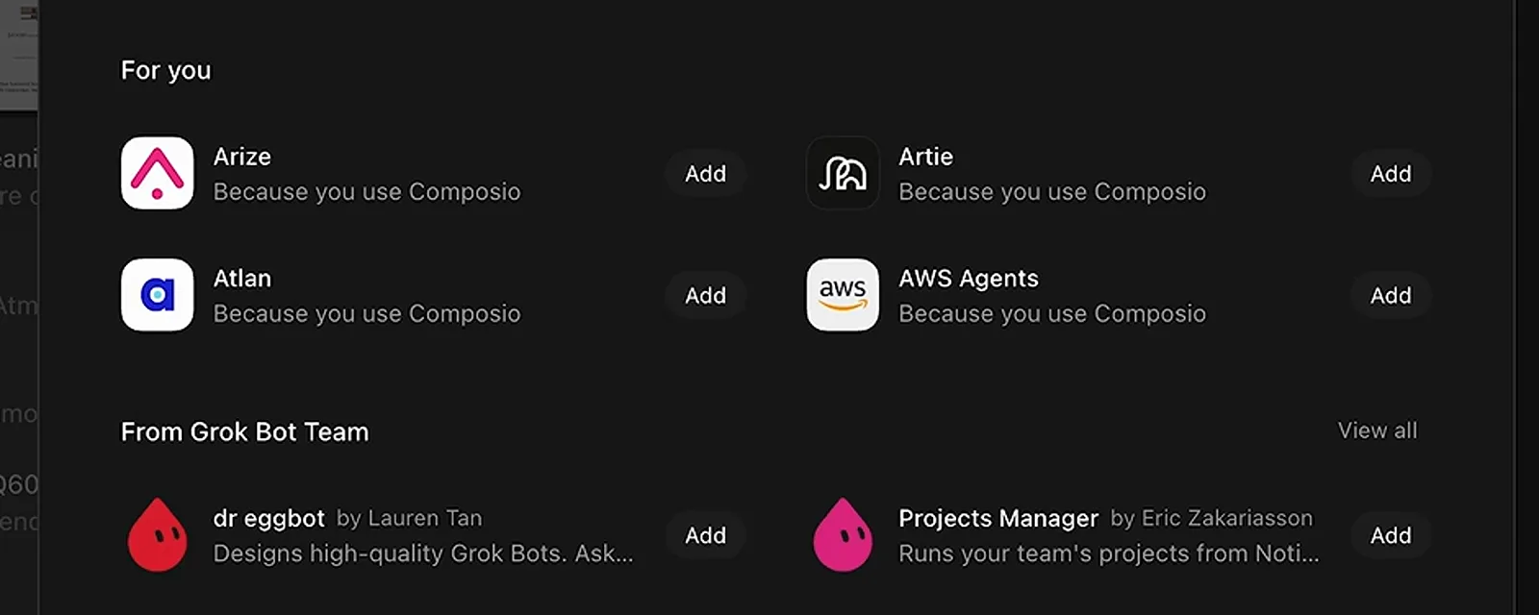Screen dimensions: 1539x615
Task: Click Arize's Because you use Composio text
Action: pyautogui.click(x=366, y=192)
